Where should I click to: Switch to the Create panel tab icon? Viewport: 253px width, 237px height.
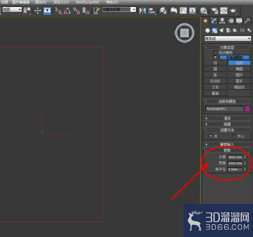point(205,21)
